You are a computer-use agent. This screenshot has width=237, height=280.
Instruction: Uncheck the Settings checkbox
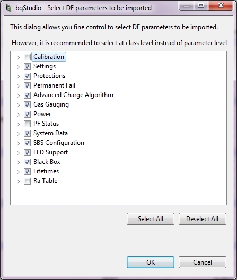(x=27, y=66)
